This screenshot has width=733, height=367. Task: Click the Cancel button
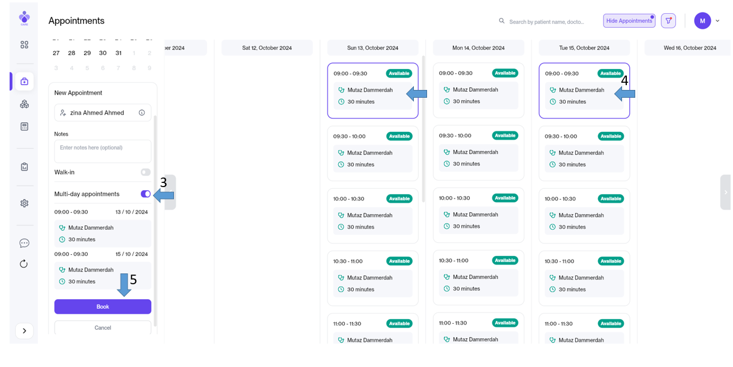pyautogui.click(x=103, y=328)
